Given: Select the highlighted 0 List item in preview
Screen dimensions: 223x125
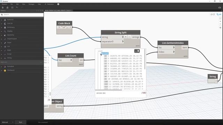Looking at the screenshot, I should click(x=105, y=53).
